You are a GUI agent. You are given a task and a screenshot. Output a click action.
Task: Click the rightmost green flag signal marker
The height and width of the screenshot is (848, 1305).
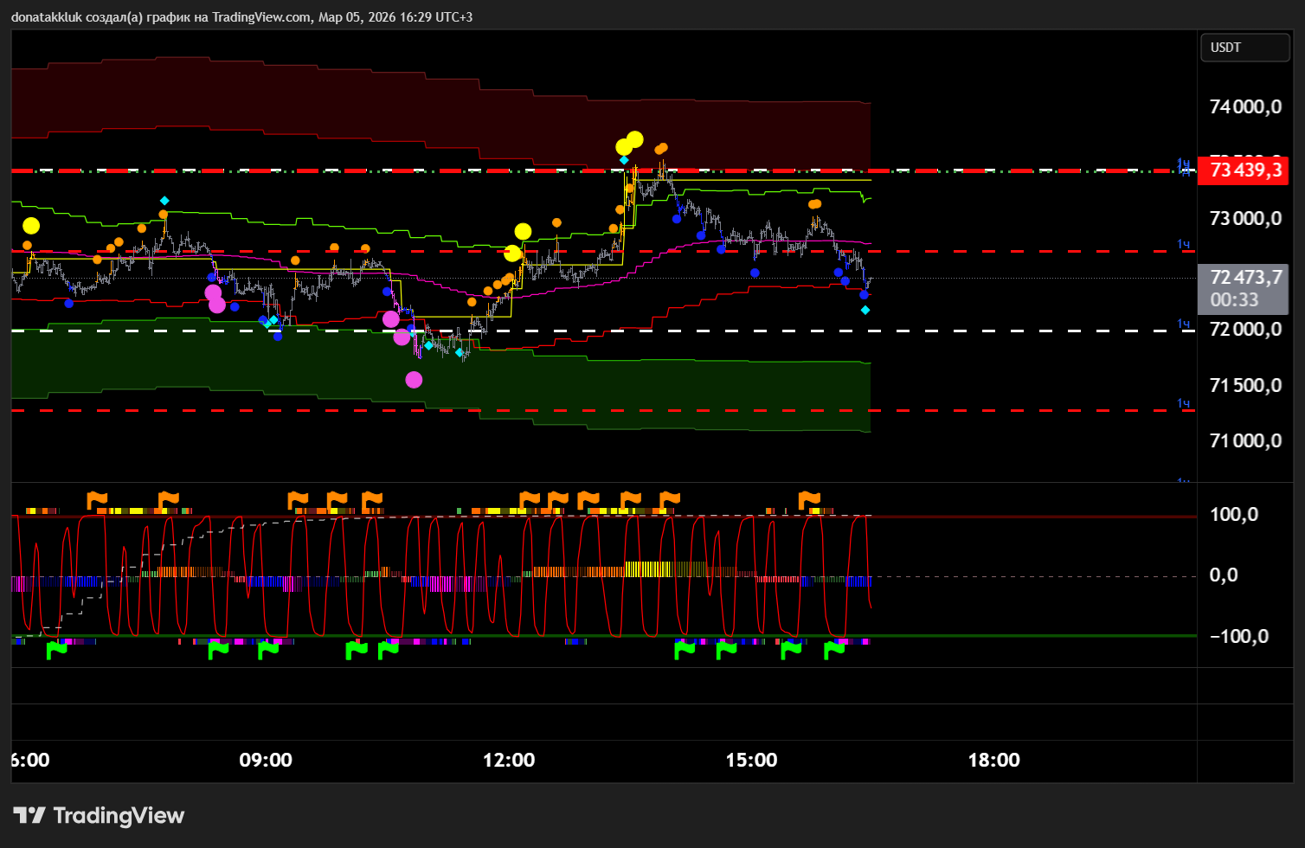[x=834, y=650]
